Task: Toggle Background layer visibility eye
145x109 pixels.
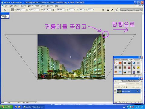Action: click(x=115, y=91)
